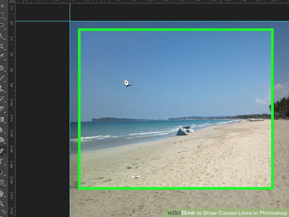
Task: Select the Clone Stamp tool
Action: click(2, 88)
